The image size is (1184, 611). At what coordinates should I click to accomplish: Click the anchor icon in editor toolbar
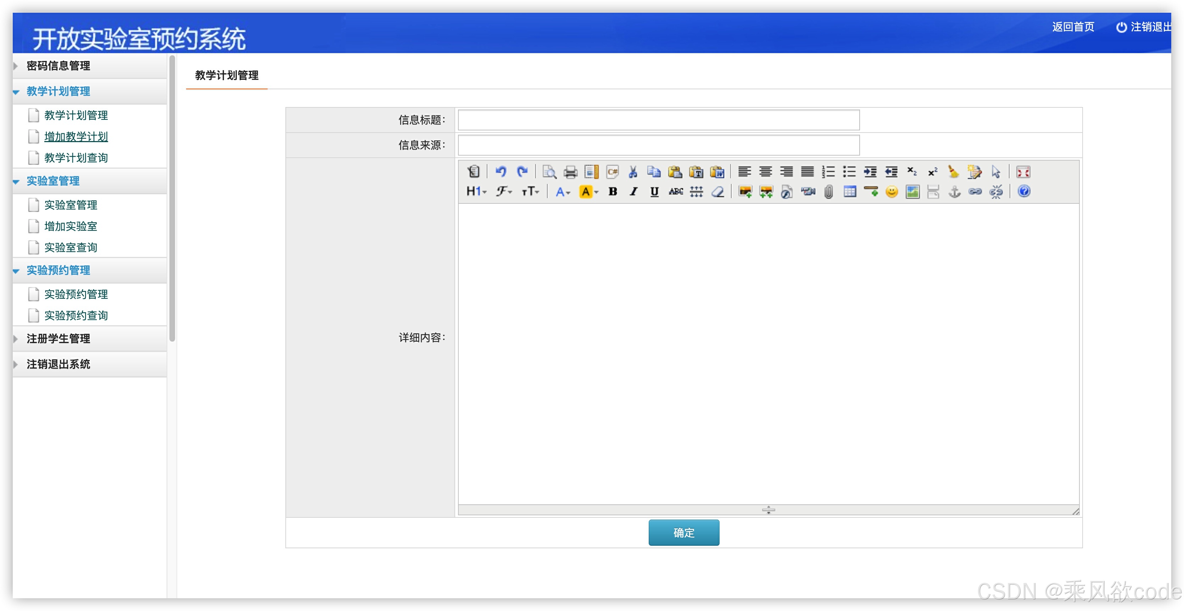(x=955, y=192)
